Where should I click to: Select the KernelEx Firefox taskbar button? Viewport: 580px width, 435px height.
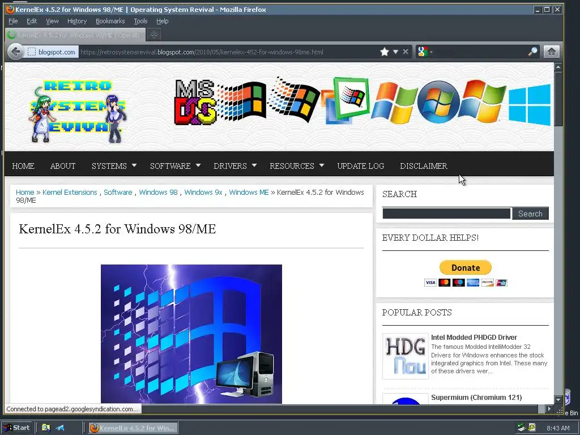tap(133, 428)
